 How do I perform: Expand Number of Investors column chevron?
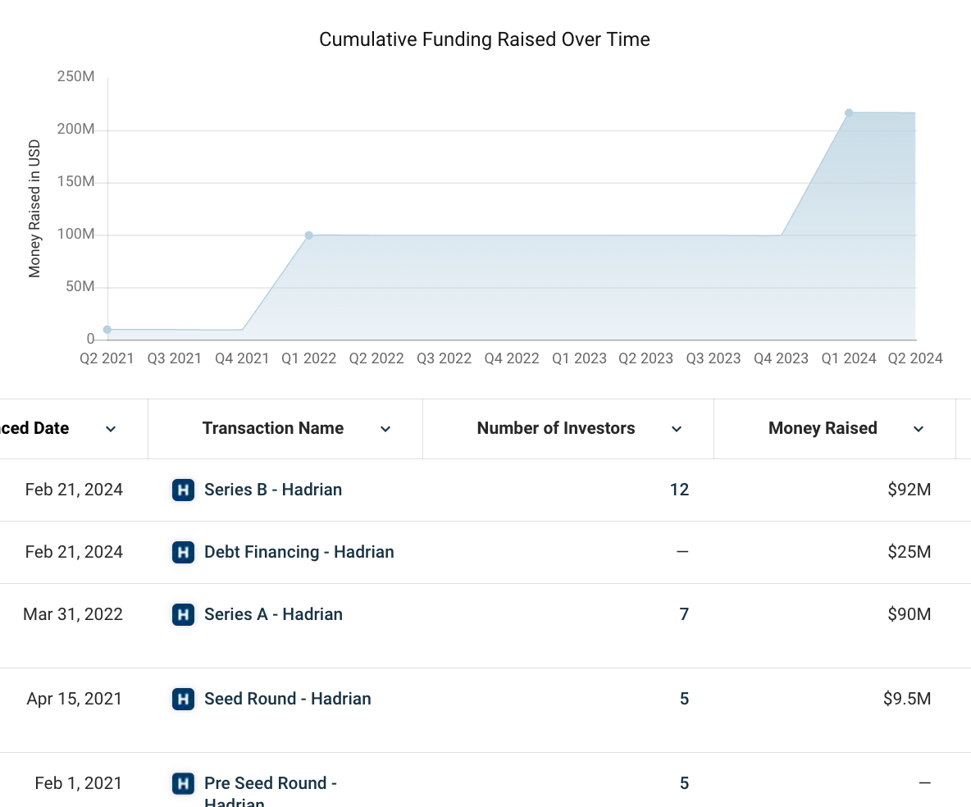click(677, 429)
